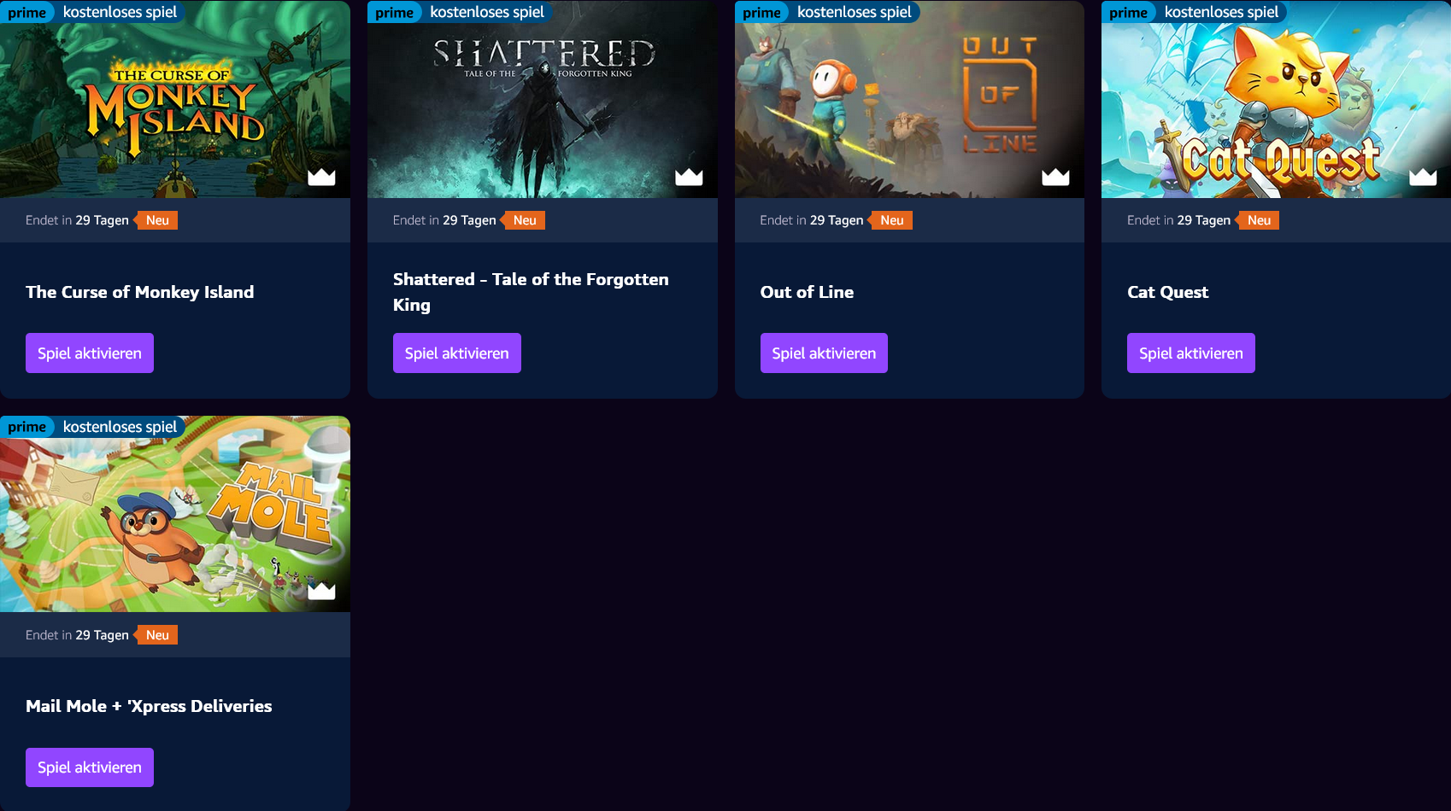This screenshot has height=811, width=1451.
Task: Click prime badge on Monkey Island card
Action: tap(27, 12)
